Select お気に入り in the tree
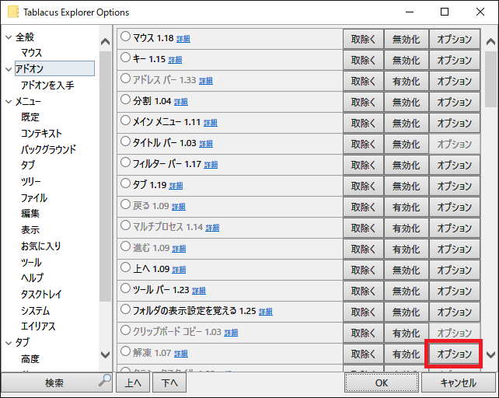499x398 pixels. 40,246
